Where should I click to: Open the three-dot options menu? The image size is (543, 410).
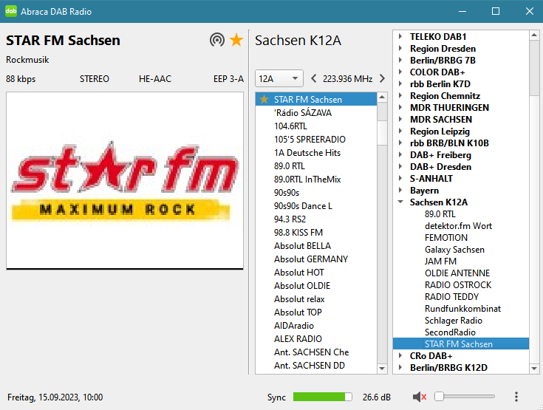tap(516, 397)
